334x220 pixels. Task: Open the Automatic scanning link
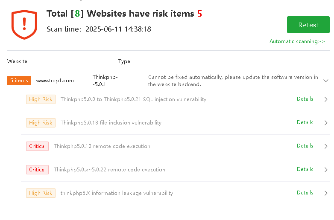coord(297,41)
